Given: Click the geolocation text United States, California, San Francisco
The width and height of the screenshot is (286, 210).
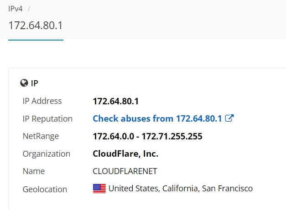Looking at the screenshot, I should click(181, 189).
